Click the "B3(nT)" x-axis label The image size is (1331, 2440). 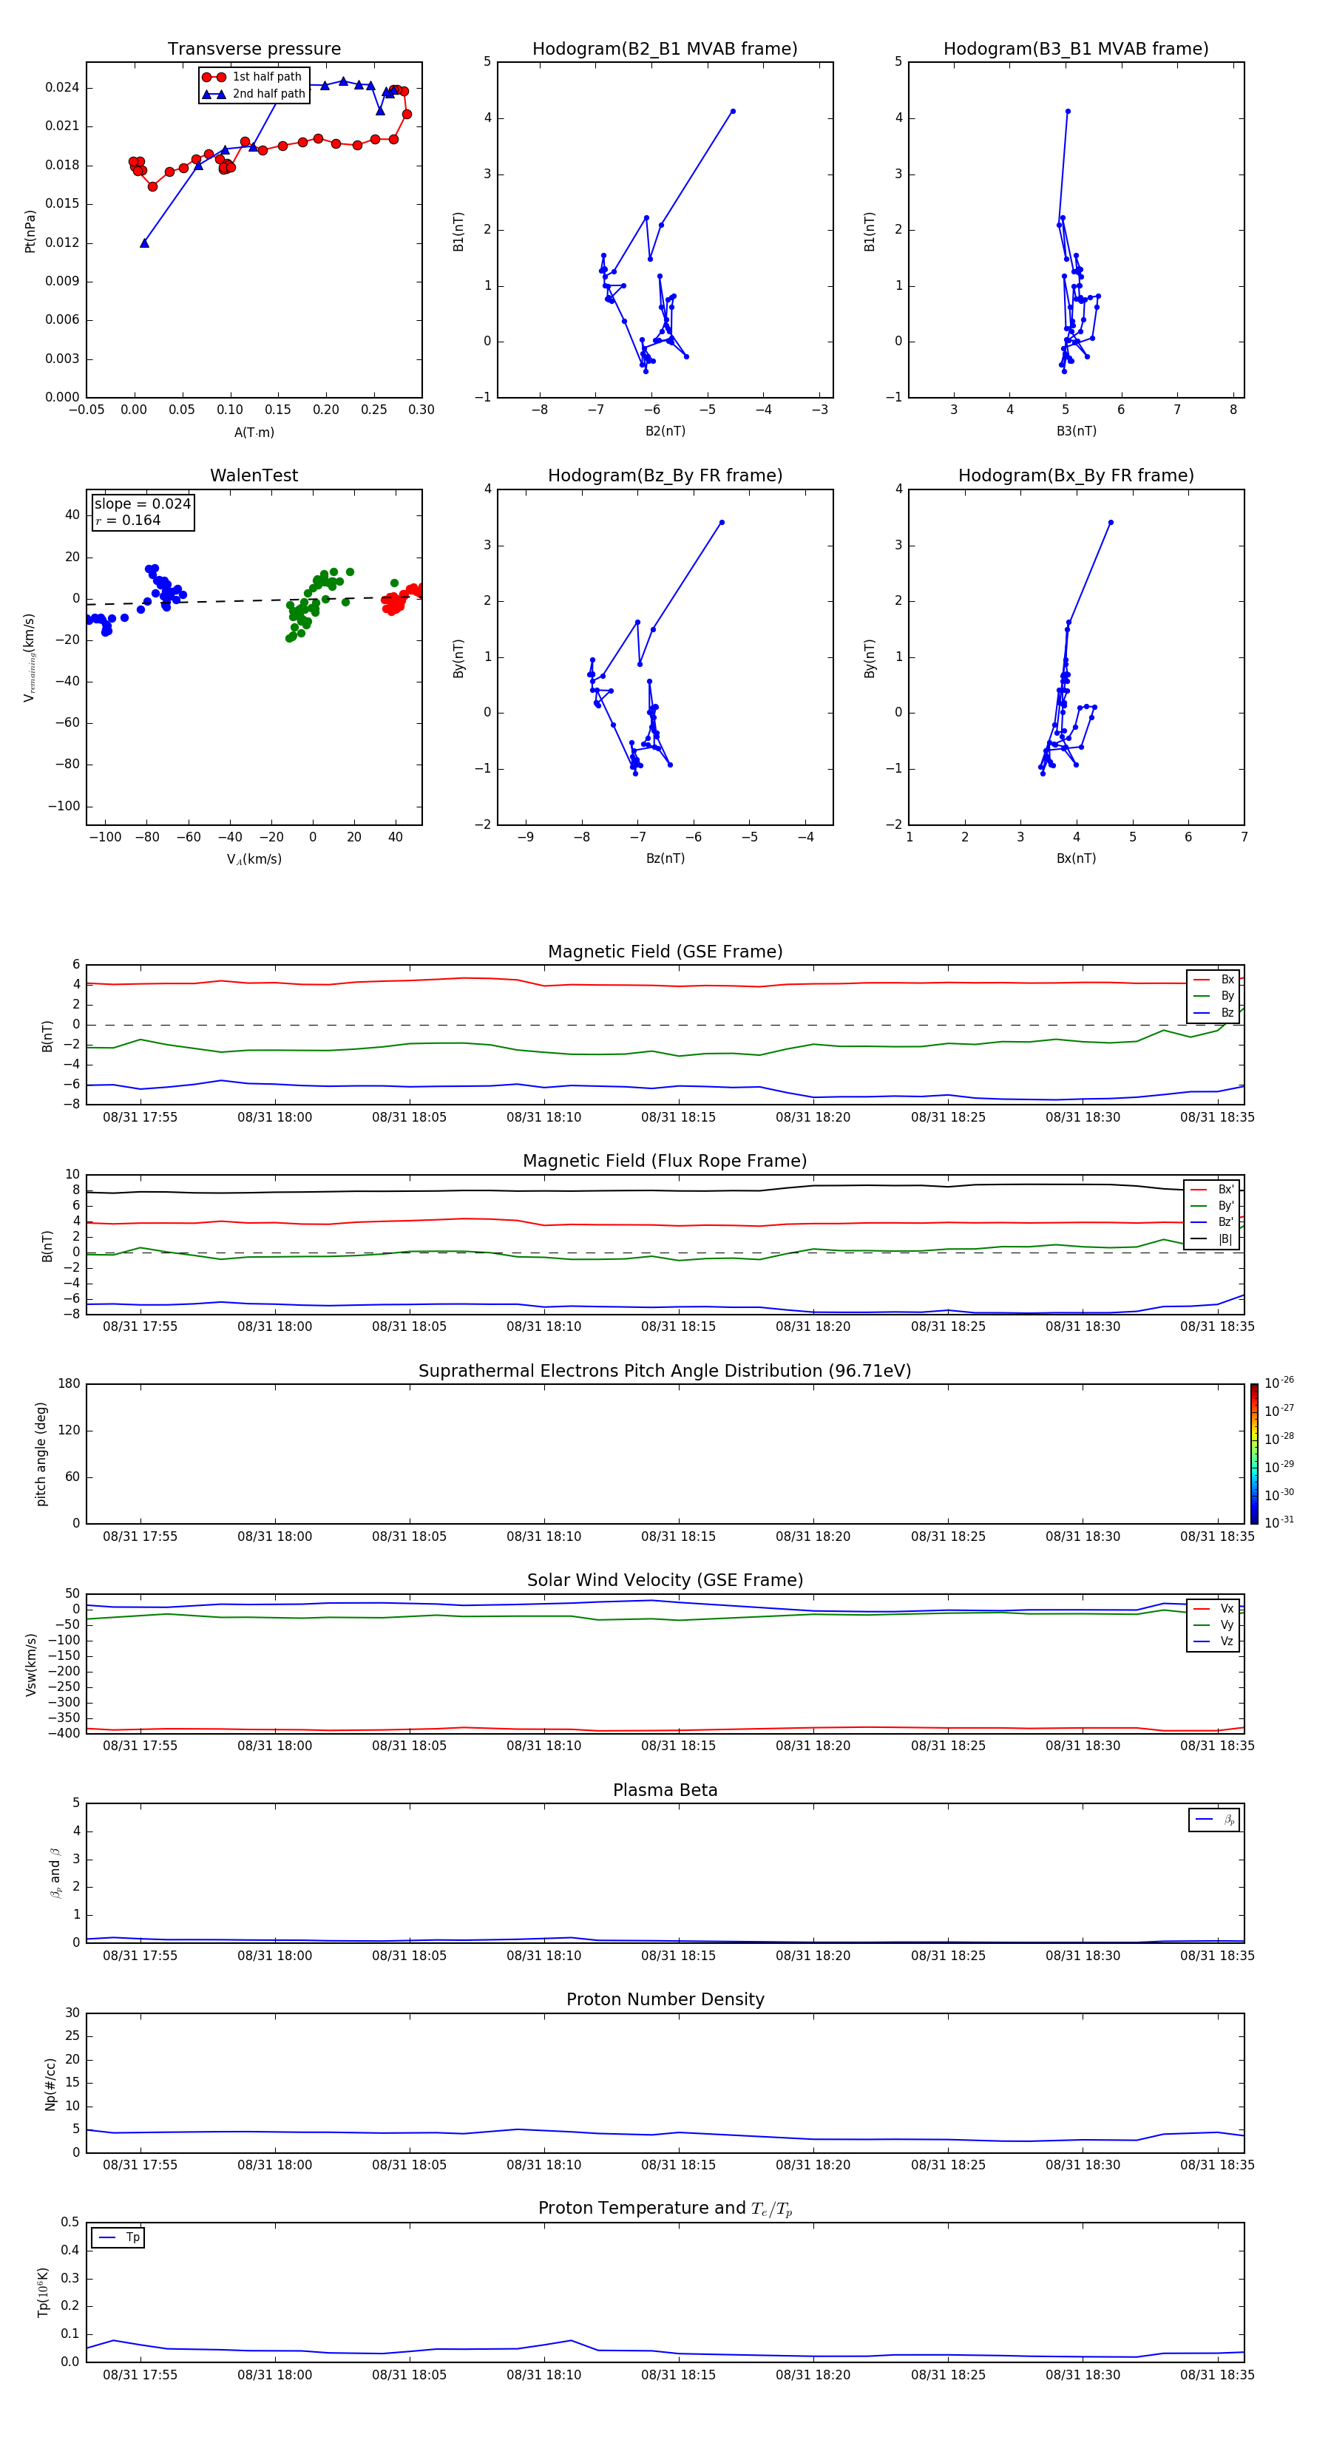1076,431
